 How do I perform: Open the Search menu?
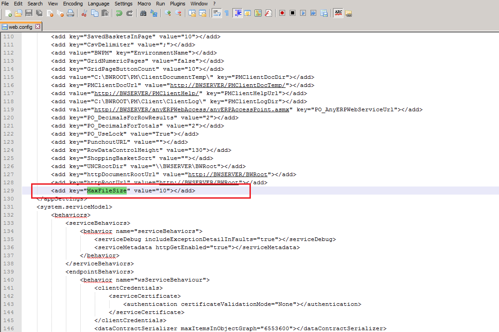pyautogui.click(x=35, y=4)
